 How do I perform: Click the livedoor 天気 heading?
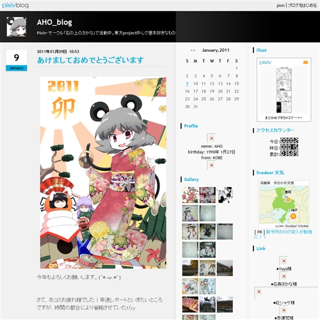[x=270, y=173]
